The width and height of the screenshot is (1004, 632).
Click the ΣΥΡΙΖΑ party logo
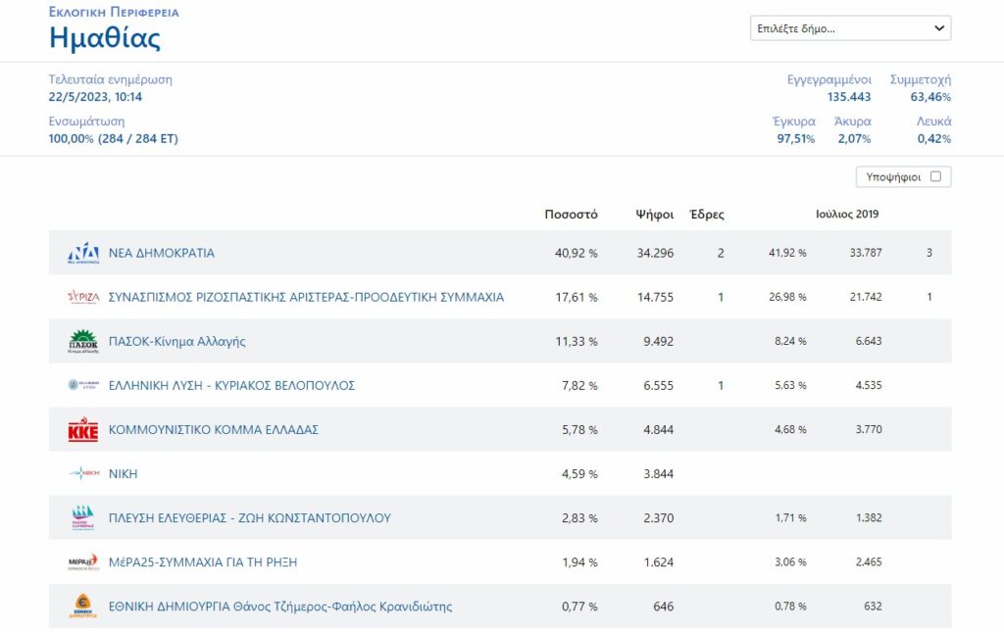click(83, 297)
